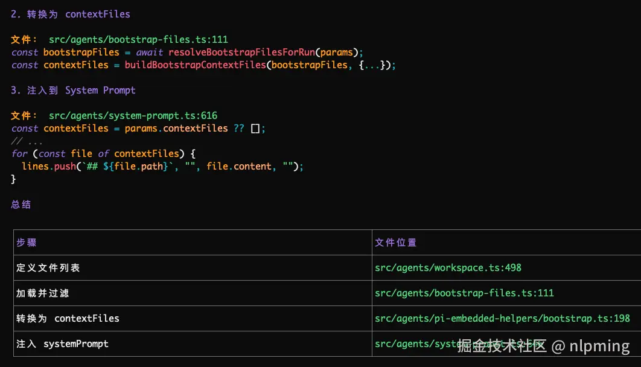Click the "转换为 contextFiles" table cell
Screen dimensions: 641x367
tap(68, 318)
